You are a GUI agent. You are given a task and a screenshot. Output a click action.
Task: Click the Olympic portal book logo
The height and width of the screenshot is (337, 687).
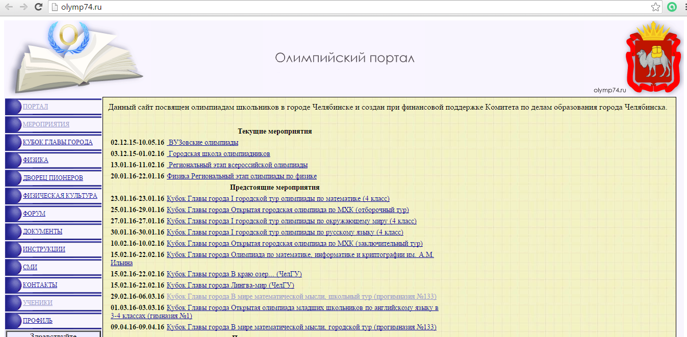(77, 56)
